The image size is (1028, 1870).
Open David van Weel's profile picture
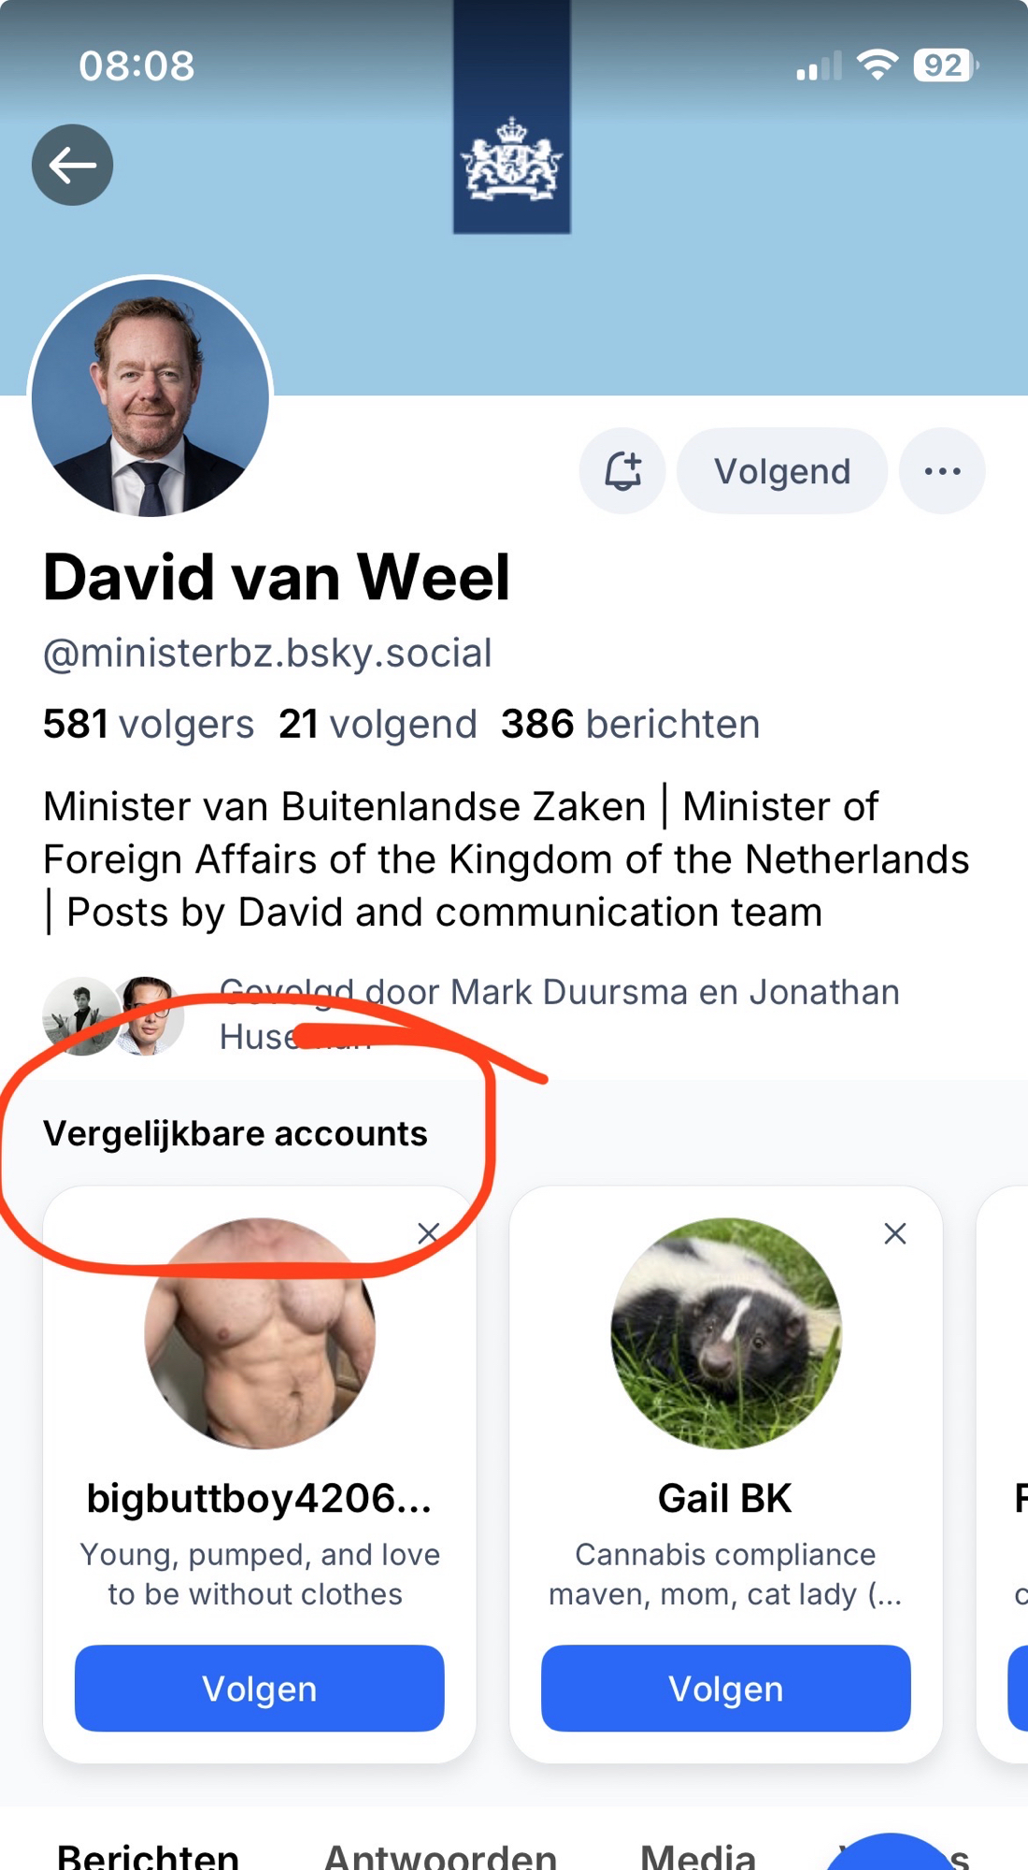150,398
